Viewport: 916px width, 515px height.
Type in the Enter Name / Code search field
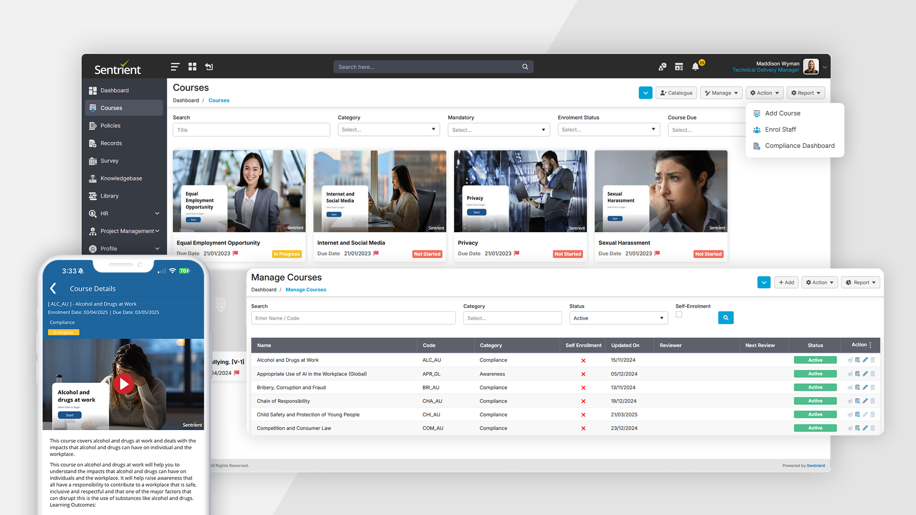353,318
